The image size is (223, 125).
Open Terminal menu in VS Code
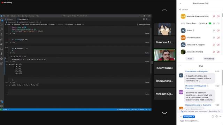(32, 16)
